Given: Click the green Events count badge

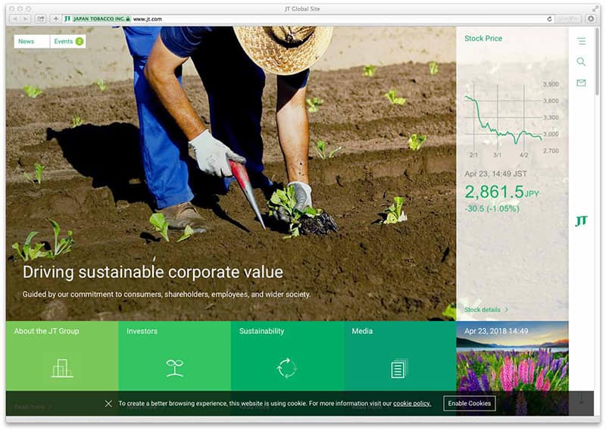Looking at the screenshot, I should [x=80, y=42].
